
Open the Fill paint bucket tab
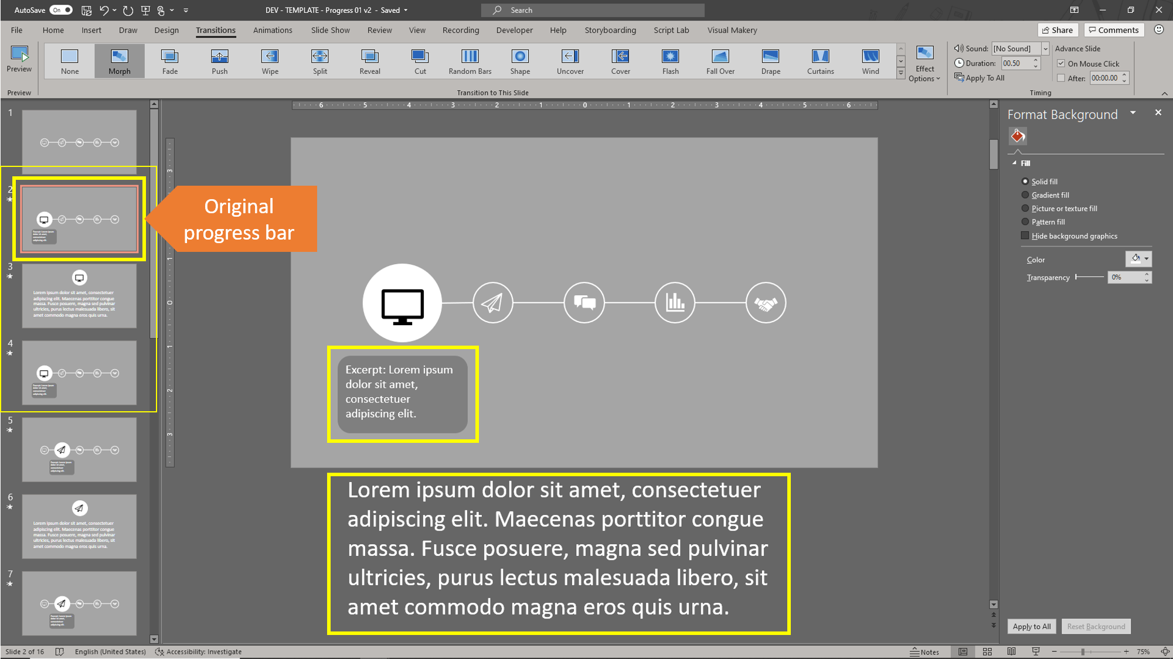tap(1018, 136)
